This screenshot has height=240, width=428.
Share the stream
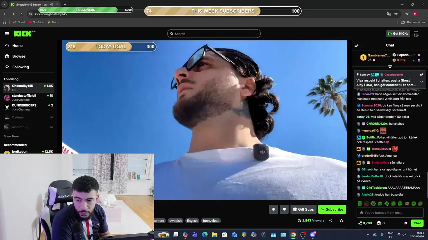(331, 220)
